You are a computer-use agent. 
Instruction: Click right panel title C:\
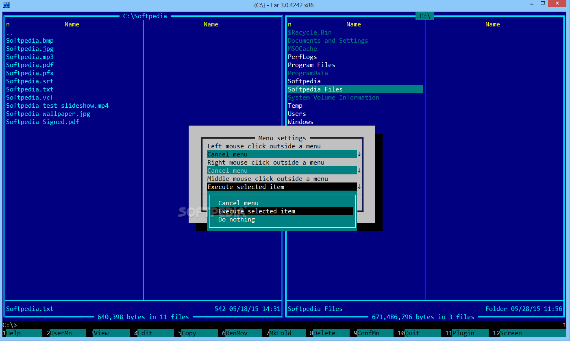425,16
